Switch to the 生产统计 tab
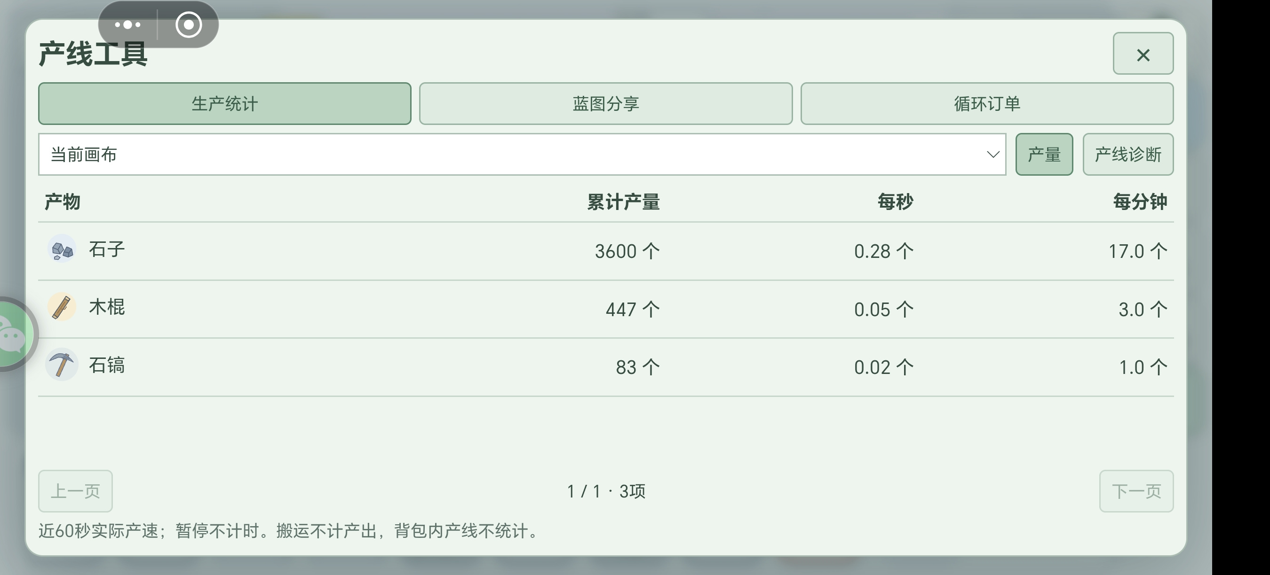Viewport: 1270px width, 575px height. [x=225, y=104]
